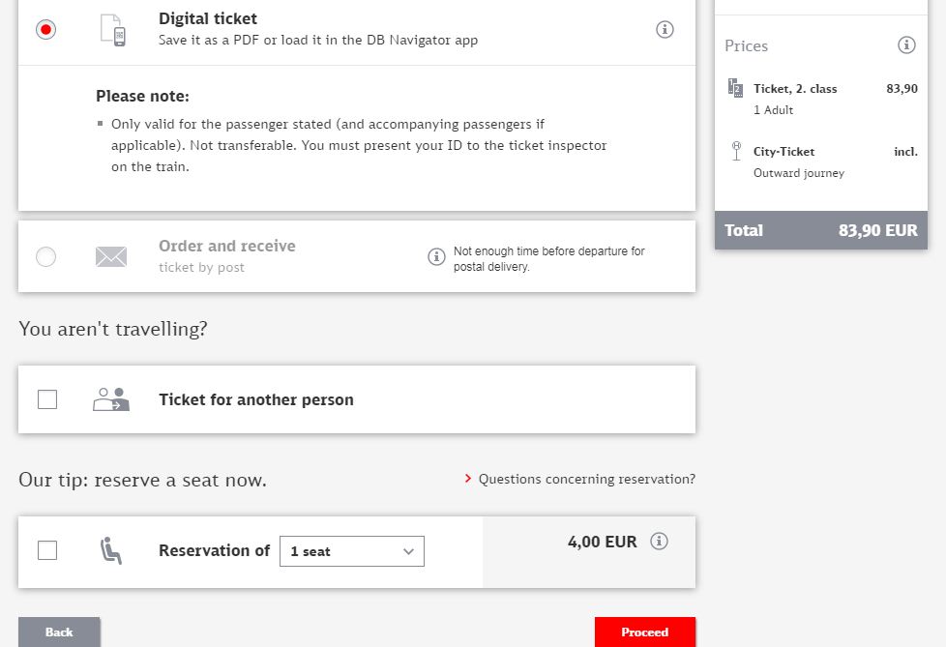Go Back to previous step
Screen dimensions: 946x647
[59, 632]
